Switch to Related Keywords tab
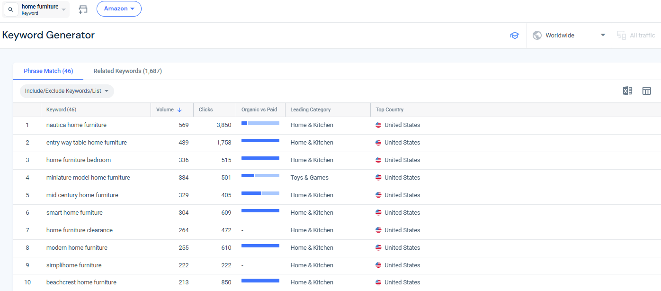Image resolution: width=661 pixels, height=291 pixels. coord(128,71)
